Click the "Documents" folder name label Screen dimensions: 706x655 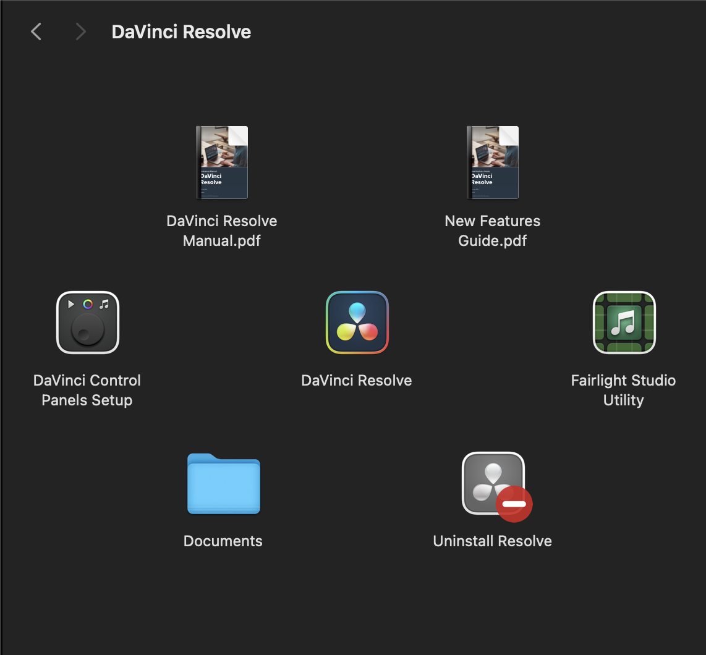click(x=223, y=541)
